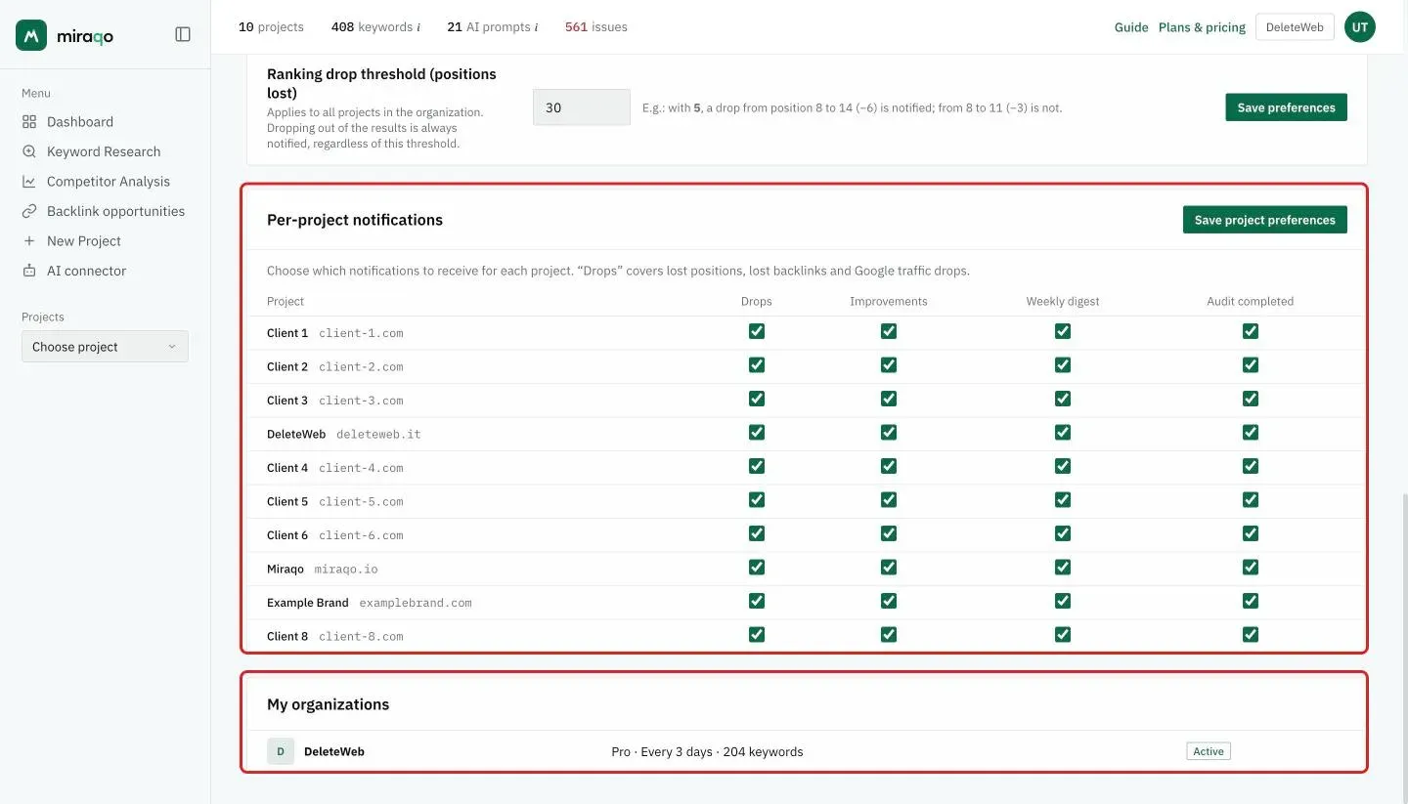Click the Keyword Research magnifier icon

tap(29, 151)
